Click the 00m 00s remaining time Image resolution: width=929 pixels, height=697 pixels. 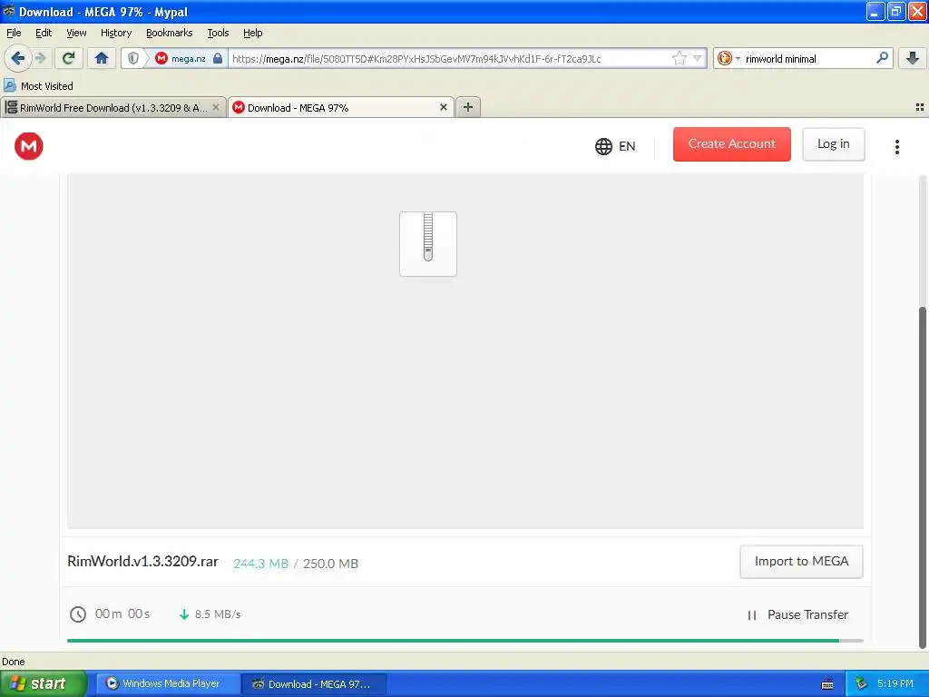point(122,614)
